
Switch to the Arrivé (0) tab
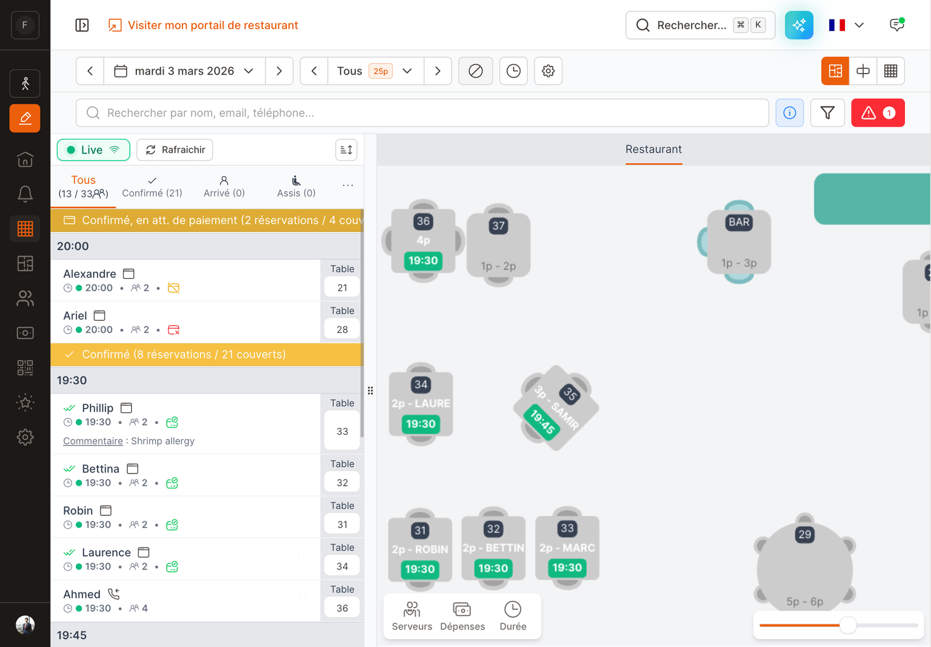point(224,187)
